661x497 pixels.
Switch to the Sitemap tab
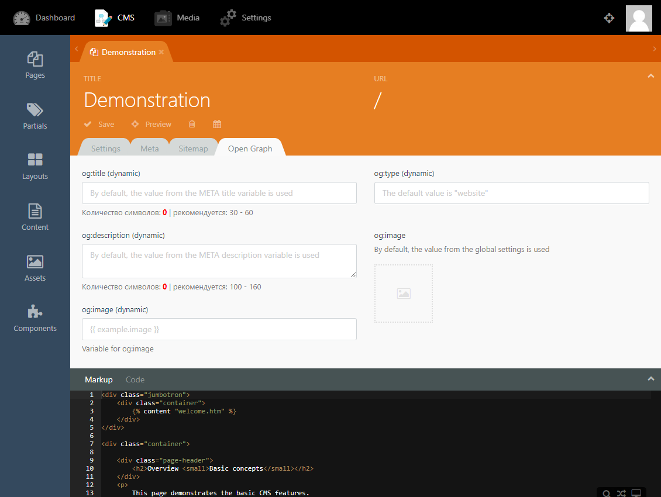point(193,149)
